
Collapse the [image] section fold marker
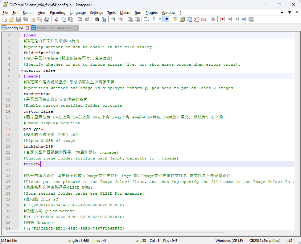point(21,76)
